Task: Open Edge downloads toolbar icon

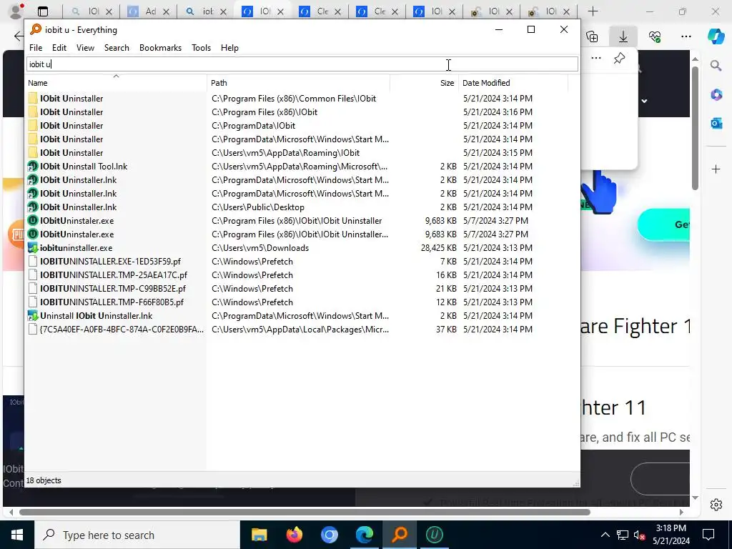Action: point(623,36)
